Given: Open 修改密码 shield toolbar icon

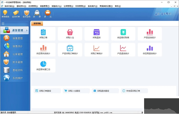Looking at the screenshot, I should (x=27, y=14).
